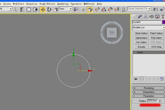This screenshot has height=110, width=165.
Task: Click the Pin Stack icon
Action: point(135,79)
